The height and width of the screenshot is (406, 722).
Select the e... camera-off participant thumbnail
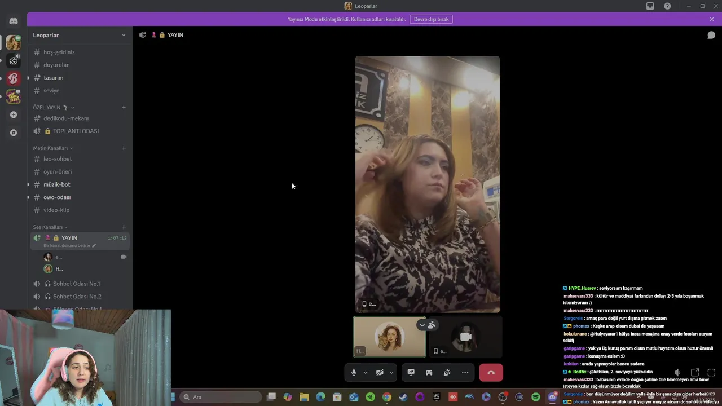pos(465,337)
